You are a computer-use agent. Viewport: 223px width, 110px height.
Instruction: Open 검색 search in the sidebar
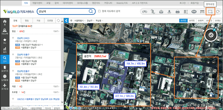[x=5, y=59]
